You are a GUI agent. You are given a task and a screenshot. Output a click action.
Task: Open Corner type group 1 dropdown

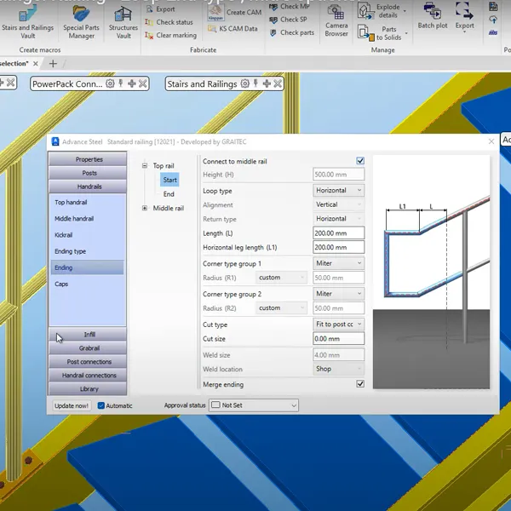click(x=339, y=263)
